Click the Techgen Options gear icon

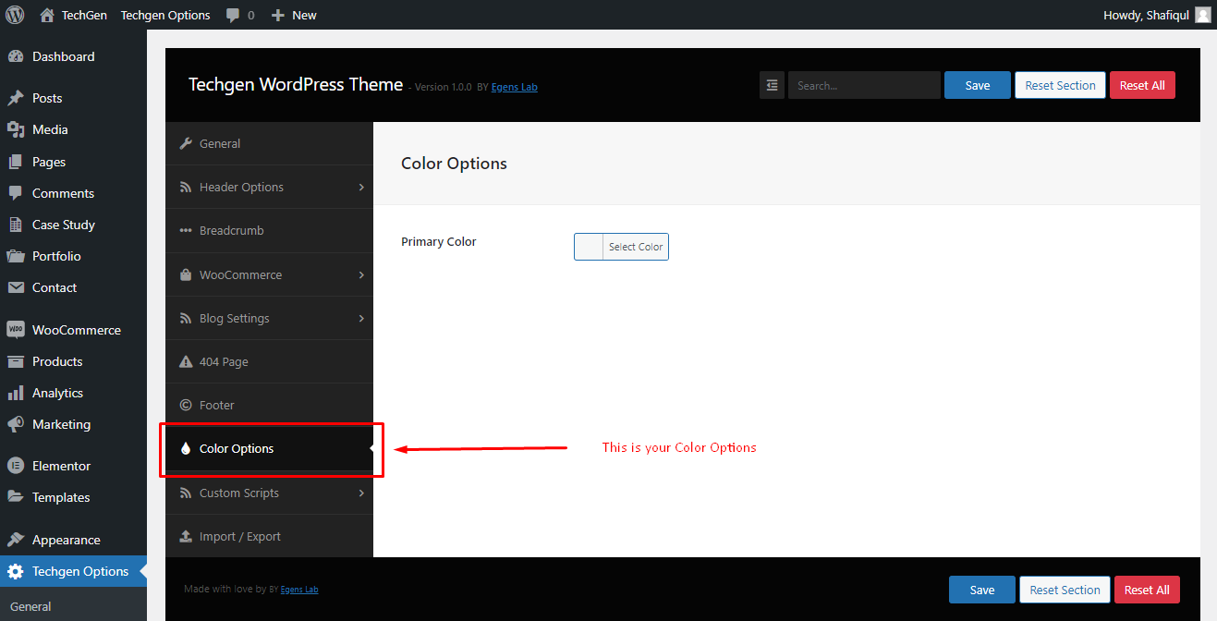(16, 571)
